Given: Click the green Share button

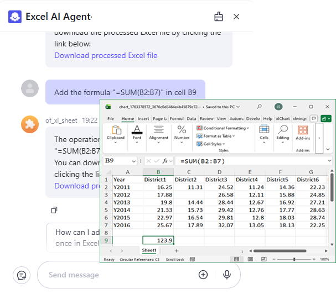Looking at the screenshot, I should pos(326,118).
